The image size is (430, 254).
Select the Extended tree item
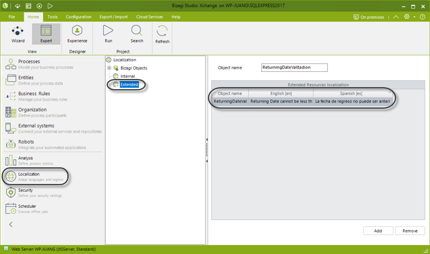[129, 84]
